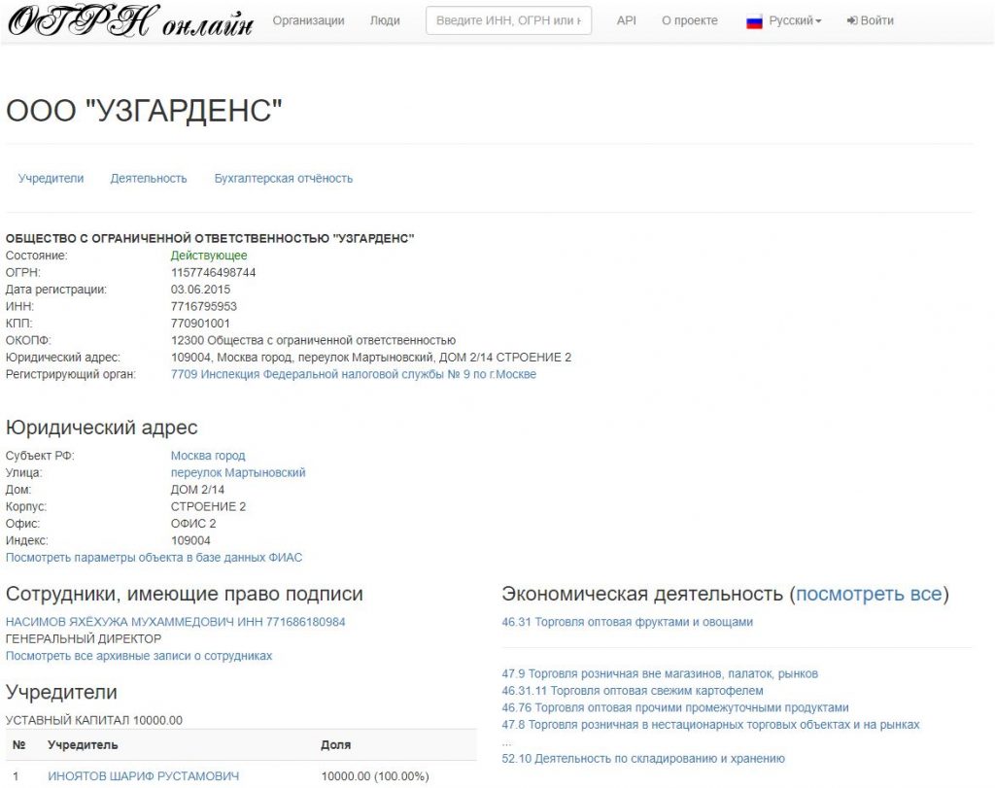View ФИАС database object parameters
This screenshot has height=788, width=995.
click(x=154, y=557)
